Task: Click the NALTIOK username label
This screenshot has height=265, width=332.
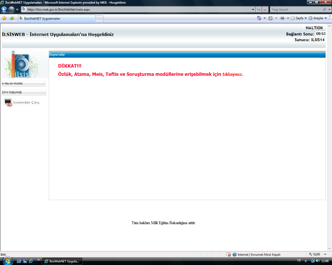Action: [x=314, y=28]
